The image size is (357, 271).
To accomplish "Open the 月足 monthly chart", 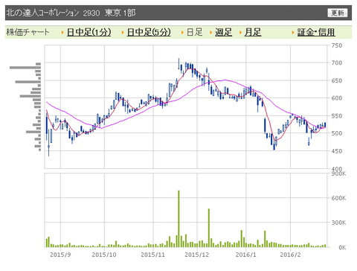I will [253, 32].
